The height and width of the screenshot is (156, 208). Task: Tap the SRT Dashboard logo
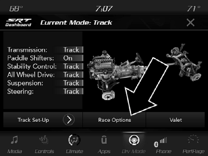point(18,22)
